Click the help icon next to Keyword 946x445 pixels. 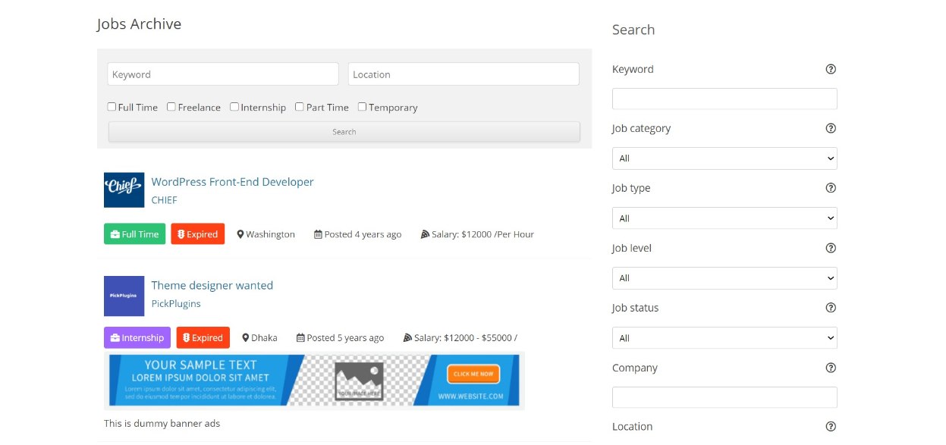(x=831, y=69)
